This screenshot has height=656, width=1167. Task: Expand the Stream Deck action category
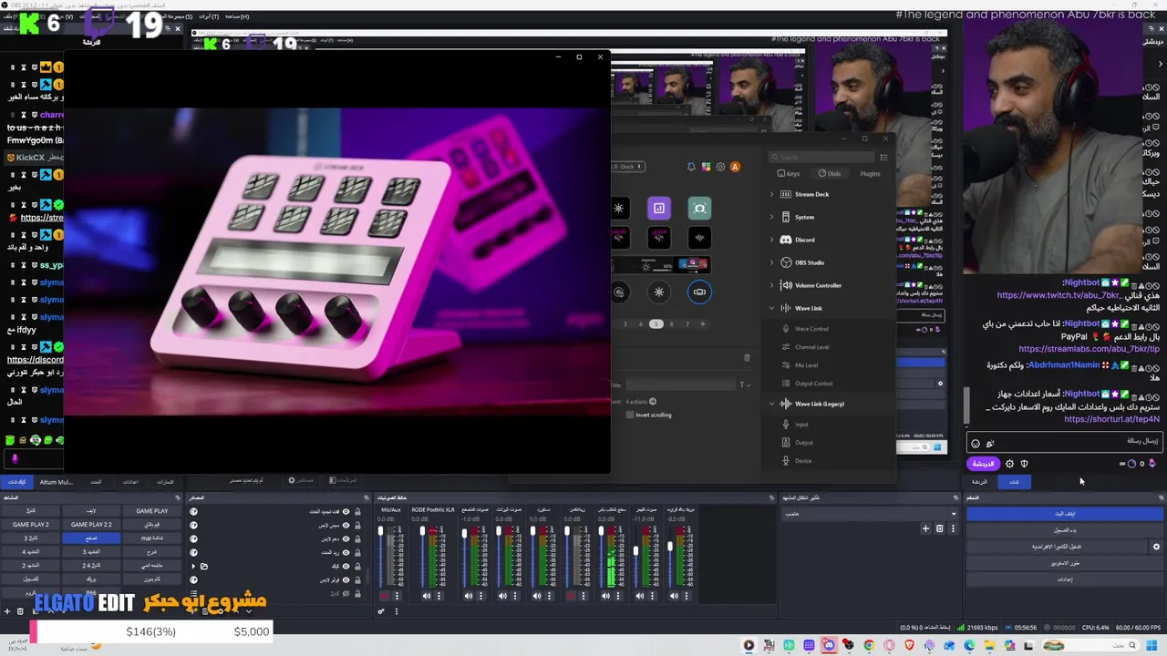click(x=771, y=194)
